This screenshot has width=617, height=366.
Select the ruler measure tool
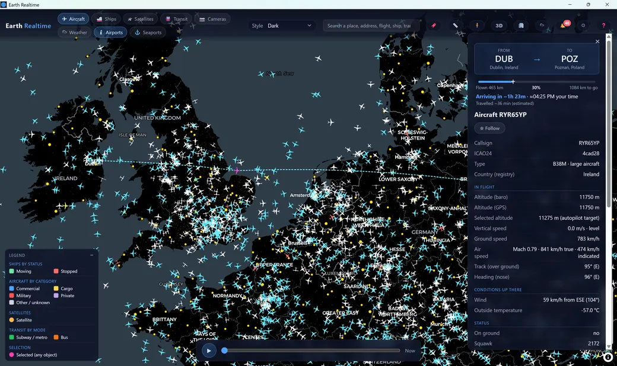[x=455, y=25]
